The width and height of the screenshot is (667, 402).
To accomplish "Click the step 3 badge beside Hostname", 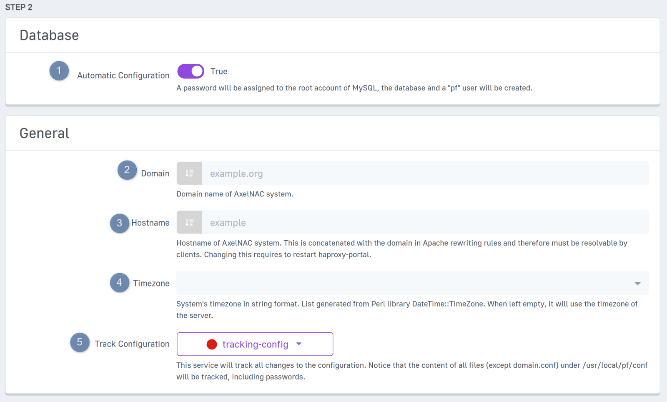I will (119, 223).
